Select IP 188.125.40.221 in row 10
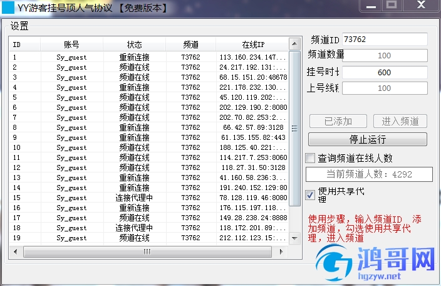441x286 pixels. 252,147
